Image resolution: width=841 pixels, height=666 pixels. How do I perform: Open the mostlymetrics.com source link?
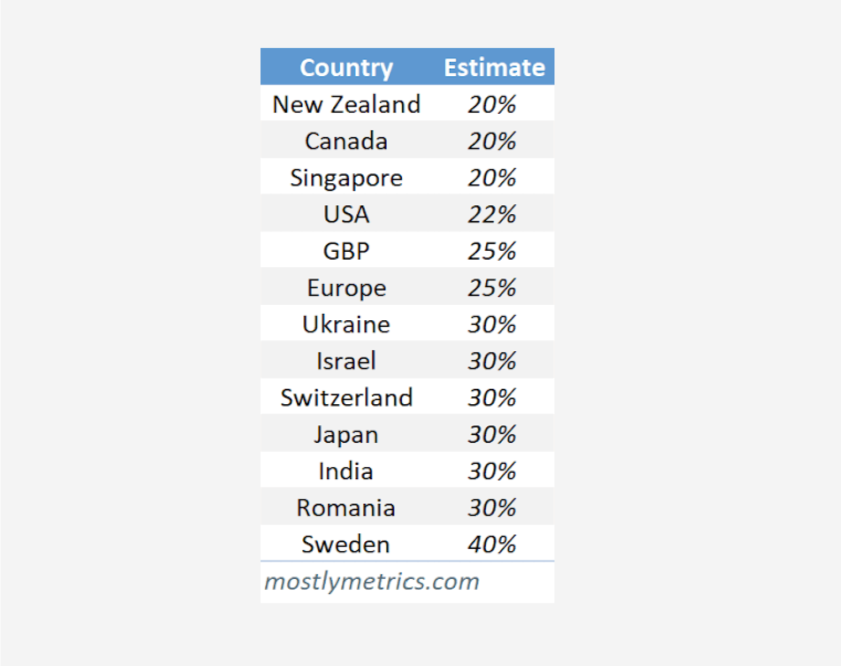(372, 582)
